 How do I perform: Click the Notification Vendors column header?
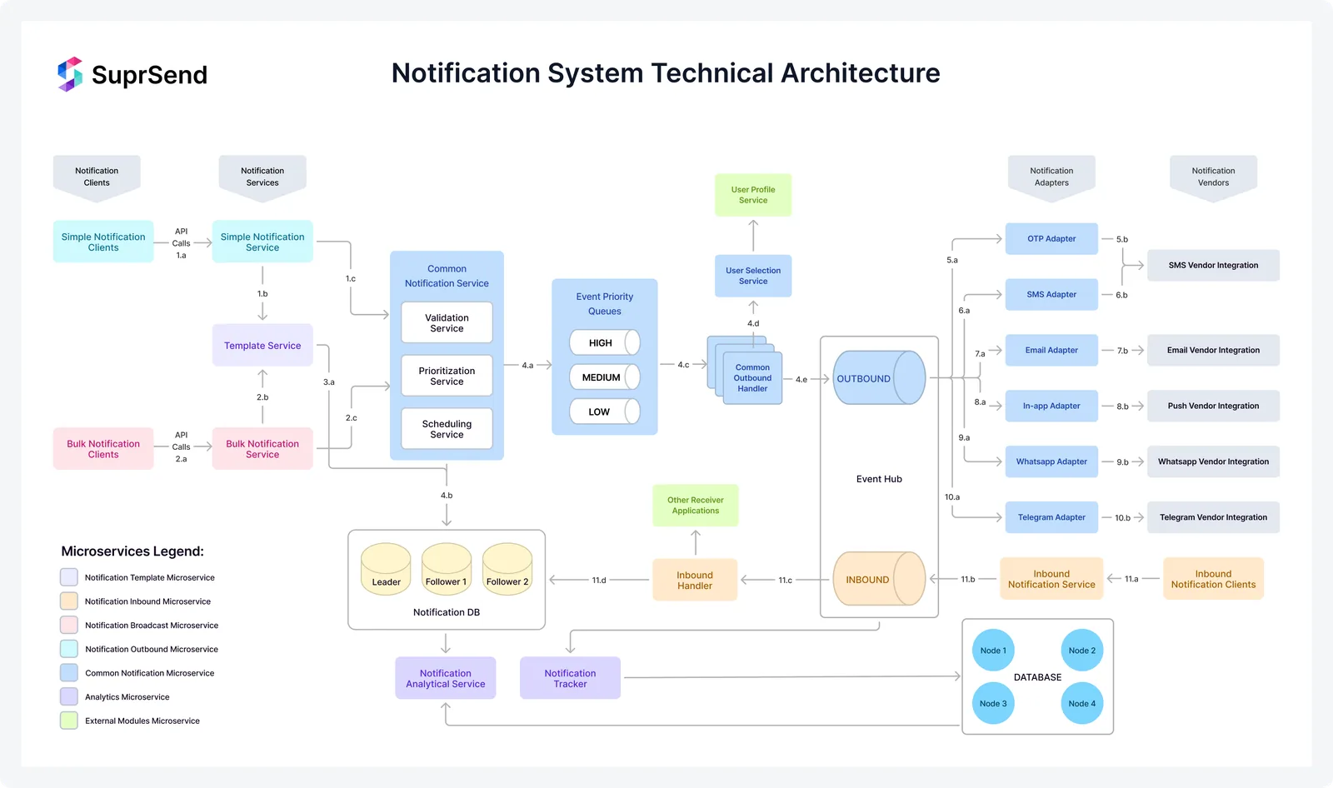point(1213,178)
